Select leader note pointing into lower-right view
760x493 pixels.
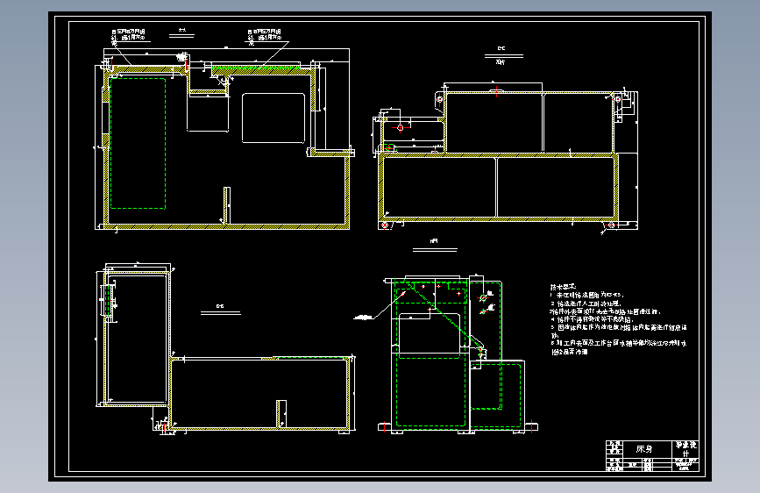click(x=365, y=318)
